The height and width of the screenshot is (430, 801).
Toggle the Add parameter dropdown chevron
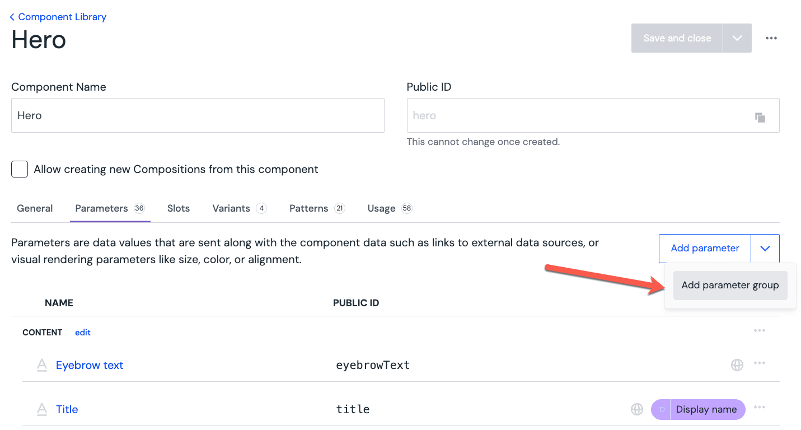click(765, 248)
